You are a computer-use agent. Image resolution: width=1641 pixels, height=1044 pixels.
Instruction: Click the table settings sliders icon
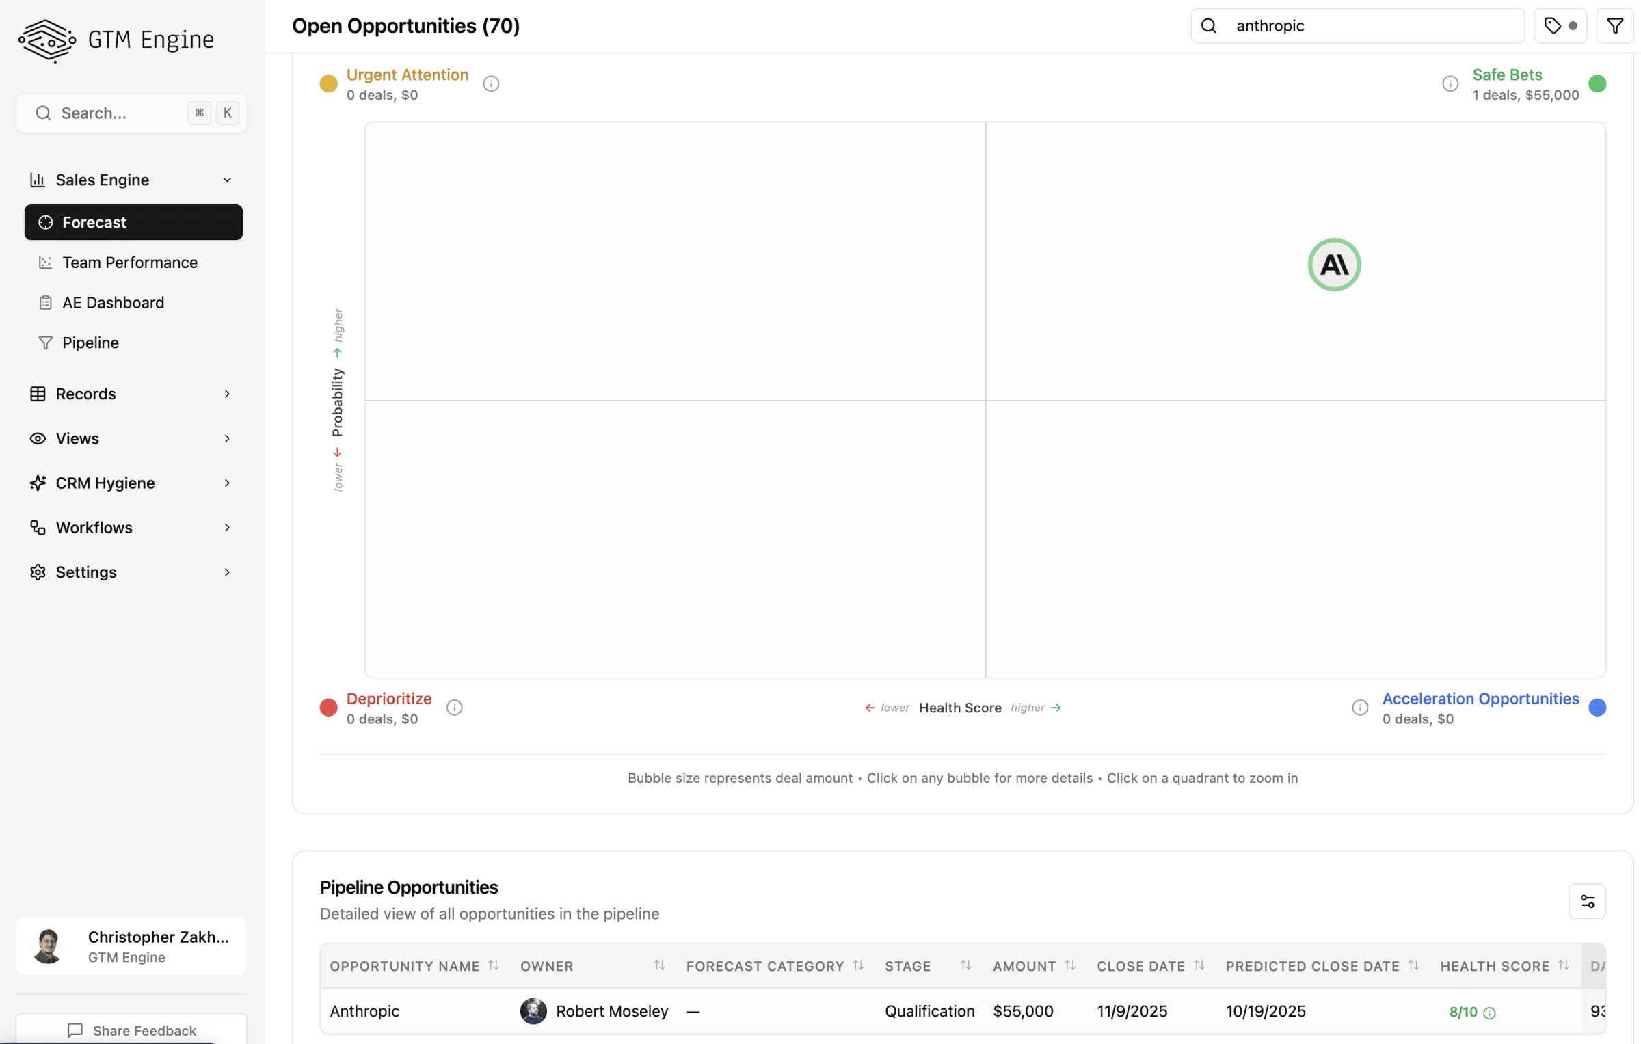[x=1586, y=901]
